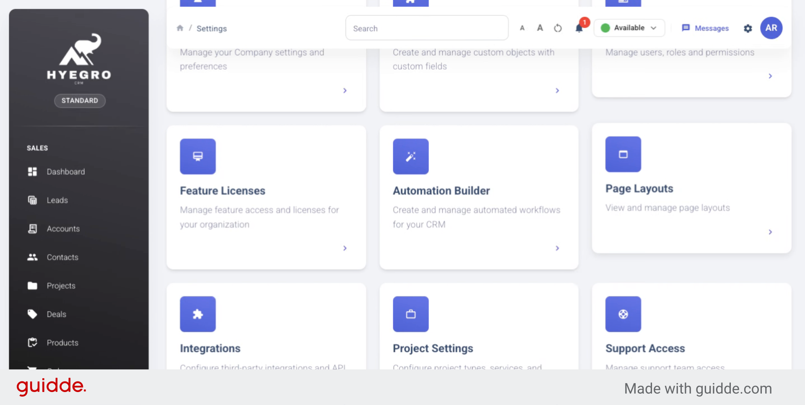Click the refresh icon in top bar
Screen dimensions: 805x405
pyautogui.click(x=558, y=28)
